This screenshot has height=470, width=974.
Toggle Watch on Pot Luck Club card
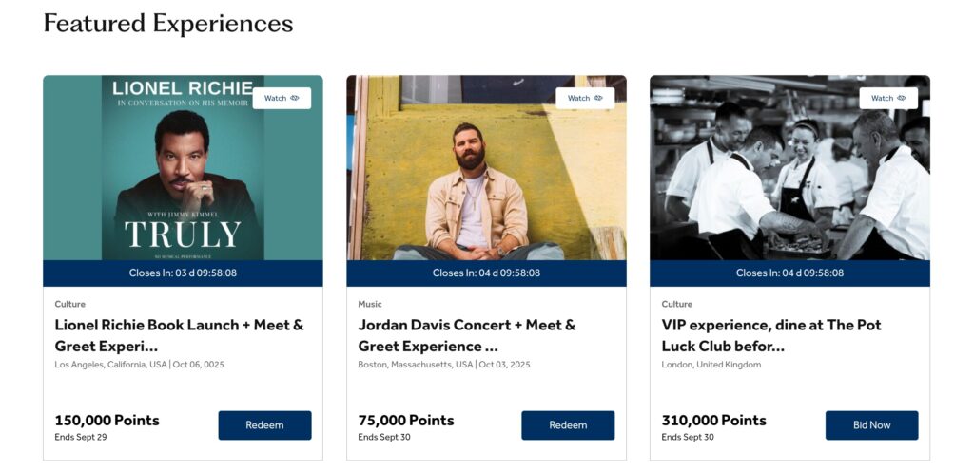(888, 98)
